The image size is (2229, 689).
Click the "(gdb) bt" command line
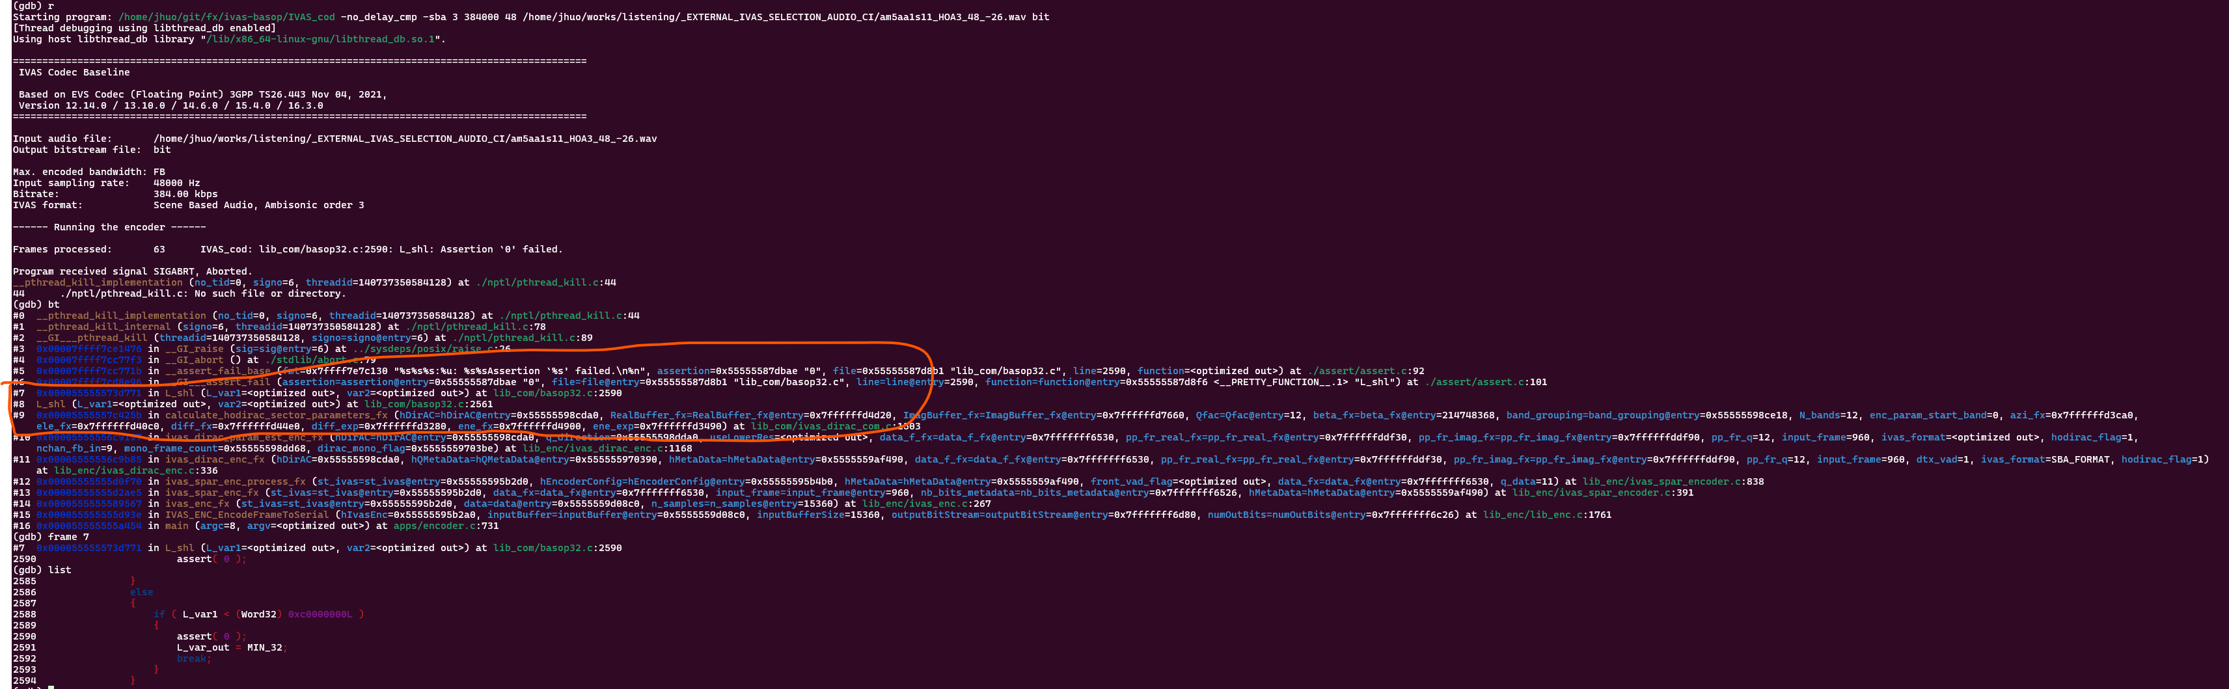tap(36, 304)
